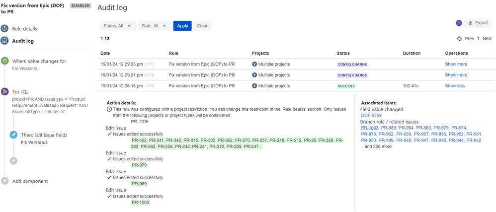Collapse entry 169 with Show less

tap(455, 85)
